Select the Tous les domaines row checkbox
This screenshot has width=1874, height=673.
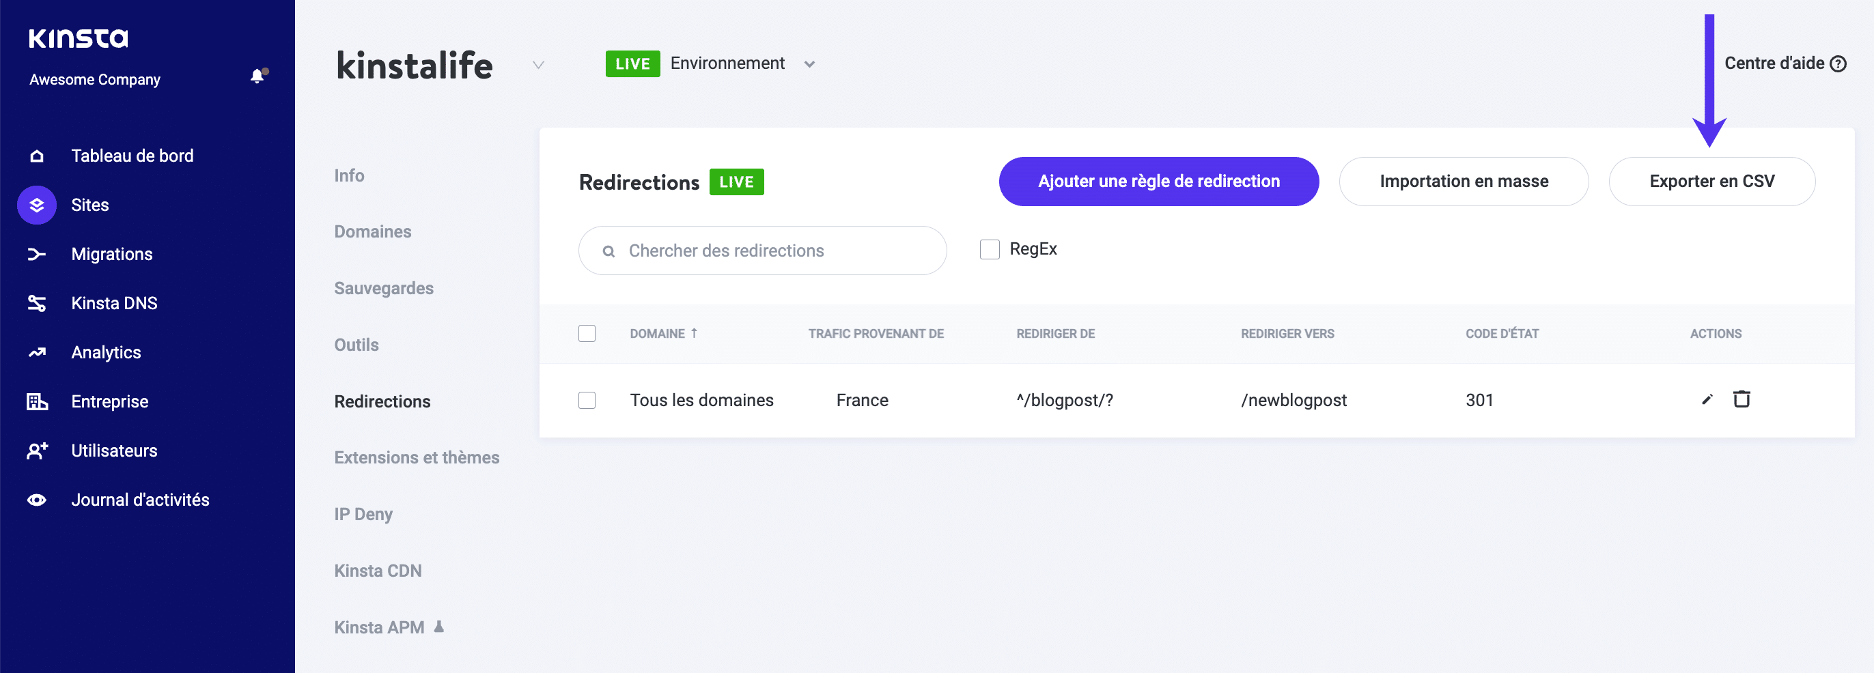coord(587,401)
